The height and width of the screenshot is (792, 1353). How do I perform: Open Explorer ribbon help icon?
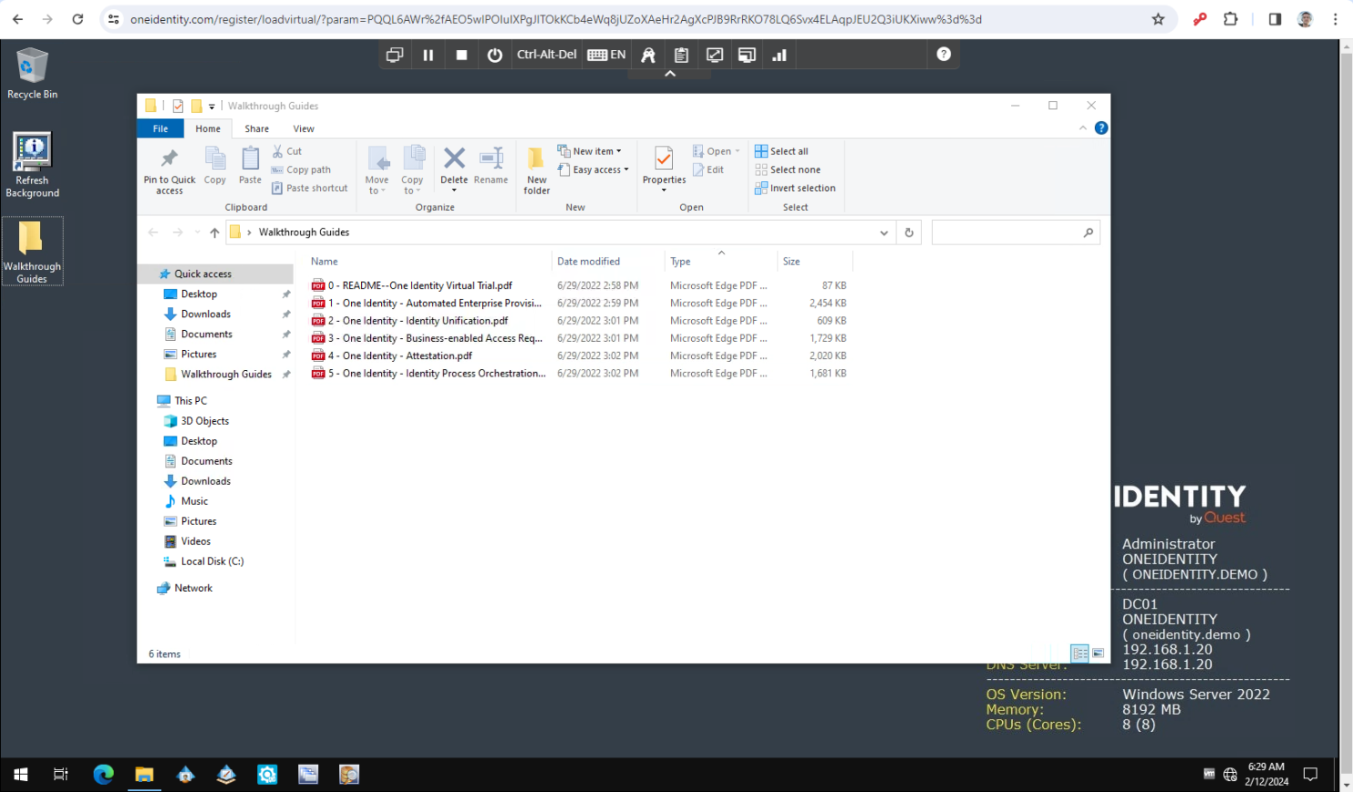(1101, 128)
